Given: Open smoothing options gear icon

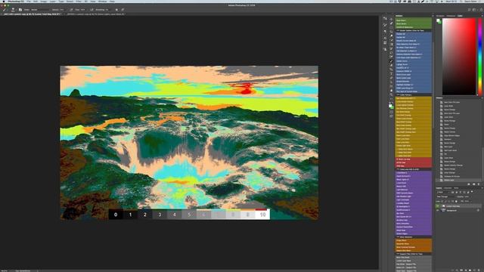Looking at the screenshot, I should (116, 10).
